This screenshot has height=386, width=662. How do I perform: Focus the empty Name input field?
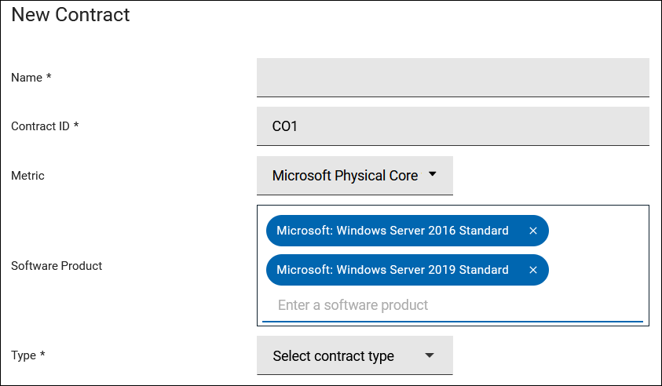[452, 78]
